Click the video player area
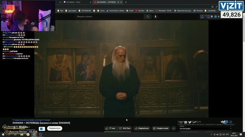The height and width of the screenshot is (137, 245). pos(121,68)
